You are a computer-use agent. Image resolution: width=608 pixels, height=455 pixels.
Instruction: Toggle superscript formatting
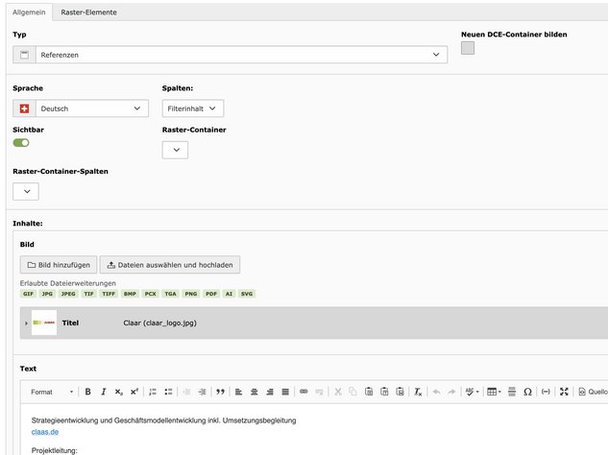pyautogui.click(x=134, y=392)
